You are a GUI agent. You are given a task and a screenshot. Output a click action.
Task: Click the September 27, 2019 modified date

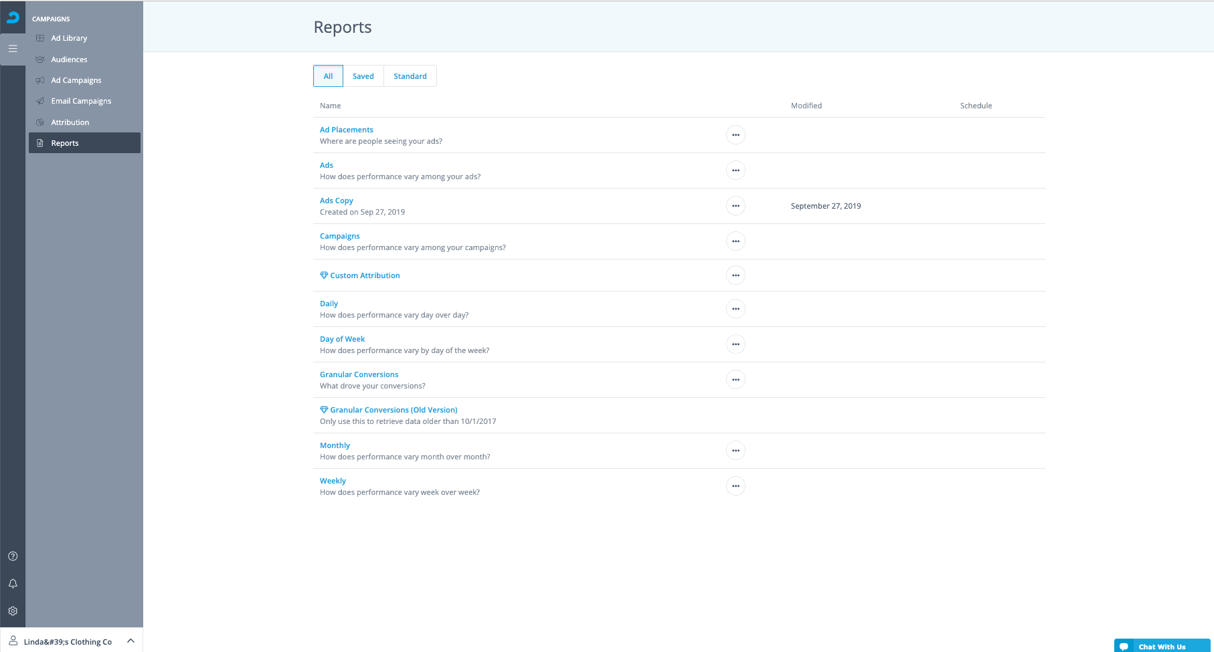(826, 206)
